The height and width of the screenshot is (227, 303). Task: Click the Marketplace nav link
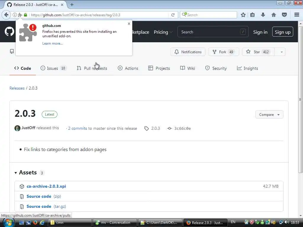(x=141, y=32)
